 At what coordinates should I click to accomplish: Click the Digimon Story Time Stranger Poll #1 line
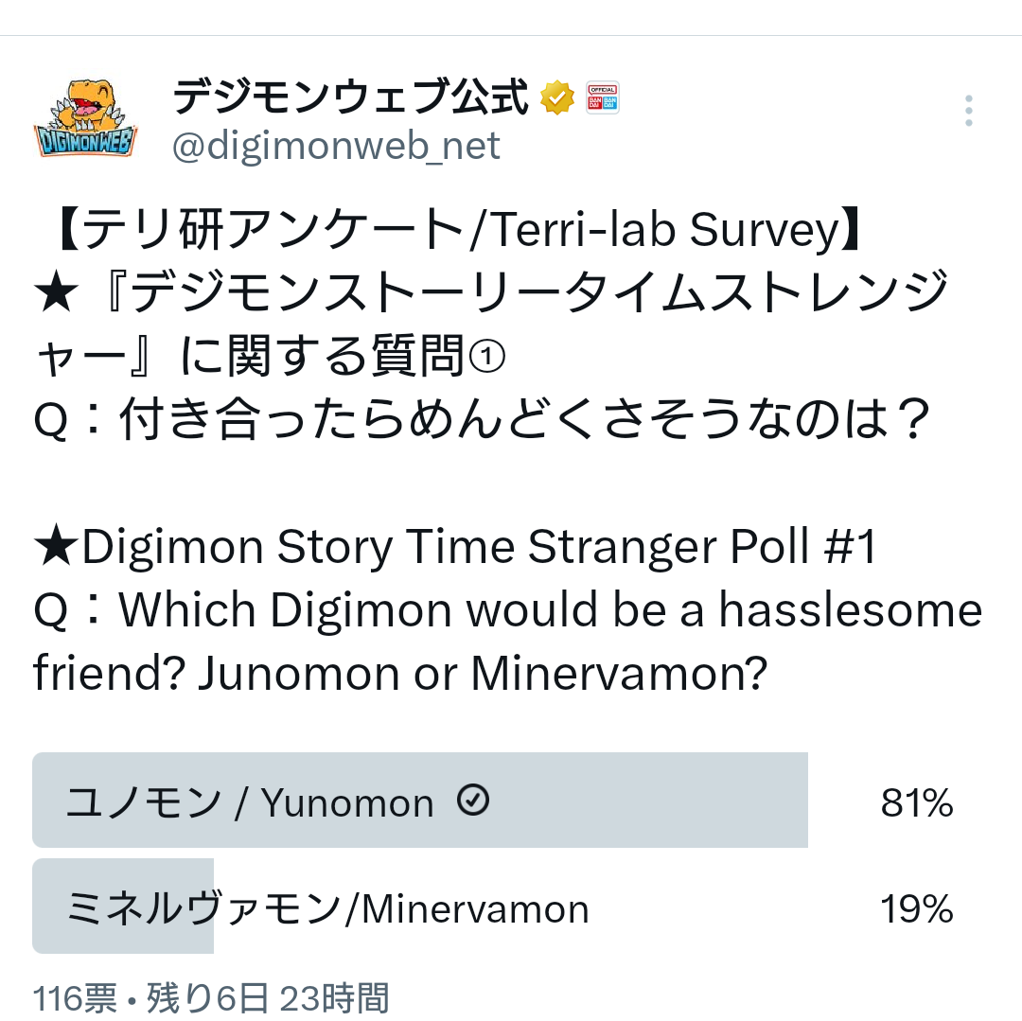click(x=456, y=548)
